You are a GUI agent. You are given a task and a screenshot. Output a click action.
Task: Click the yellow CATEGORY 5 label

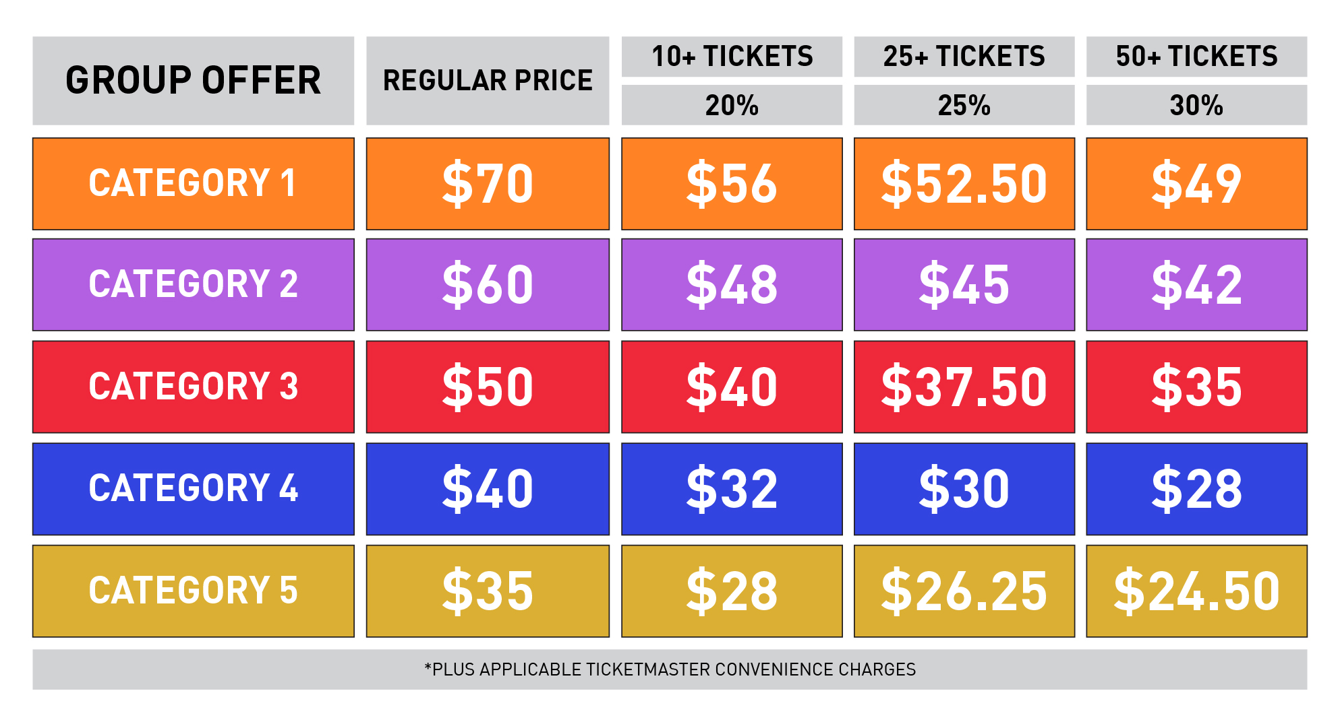(193, 591)
